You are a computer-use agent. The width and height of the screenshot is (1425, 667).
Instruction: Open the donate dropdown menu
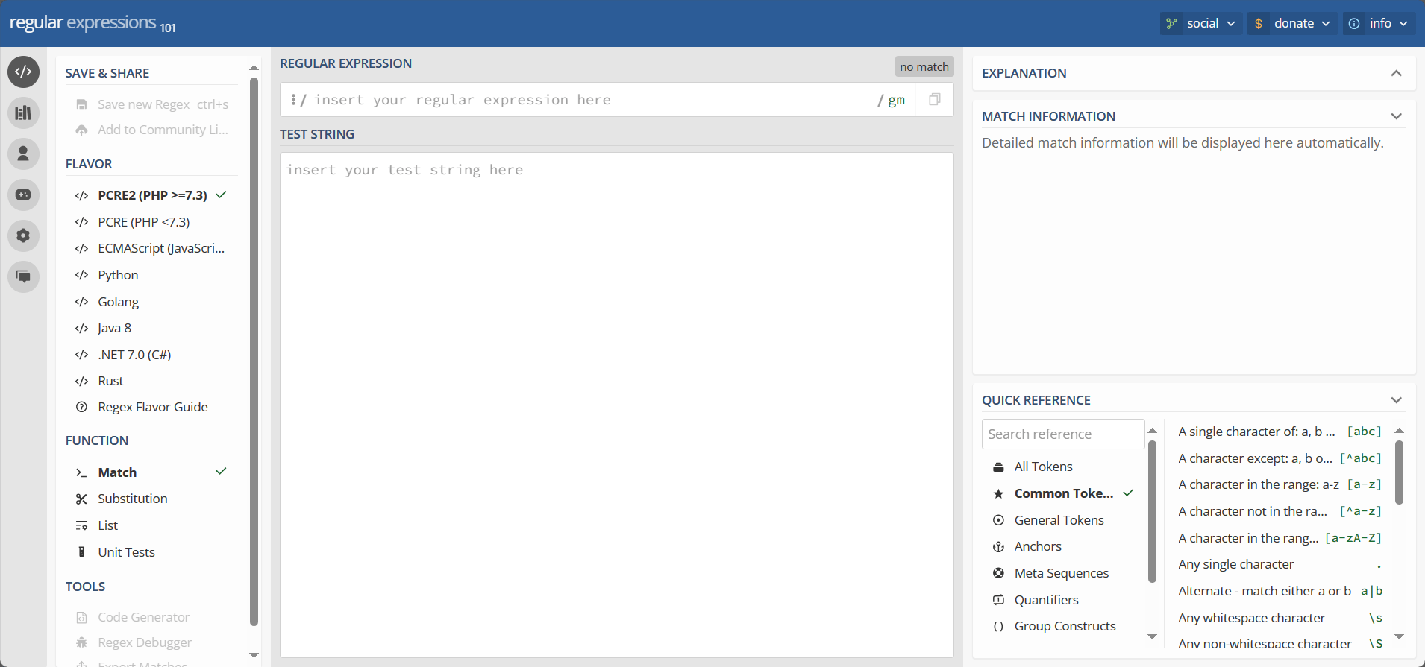(1293, 23)
